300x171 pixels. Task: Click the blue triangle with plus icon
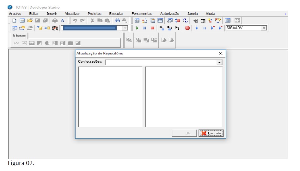[x=212, y=28]
